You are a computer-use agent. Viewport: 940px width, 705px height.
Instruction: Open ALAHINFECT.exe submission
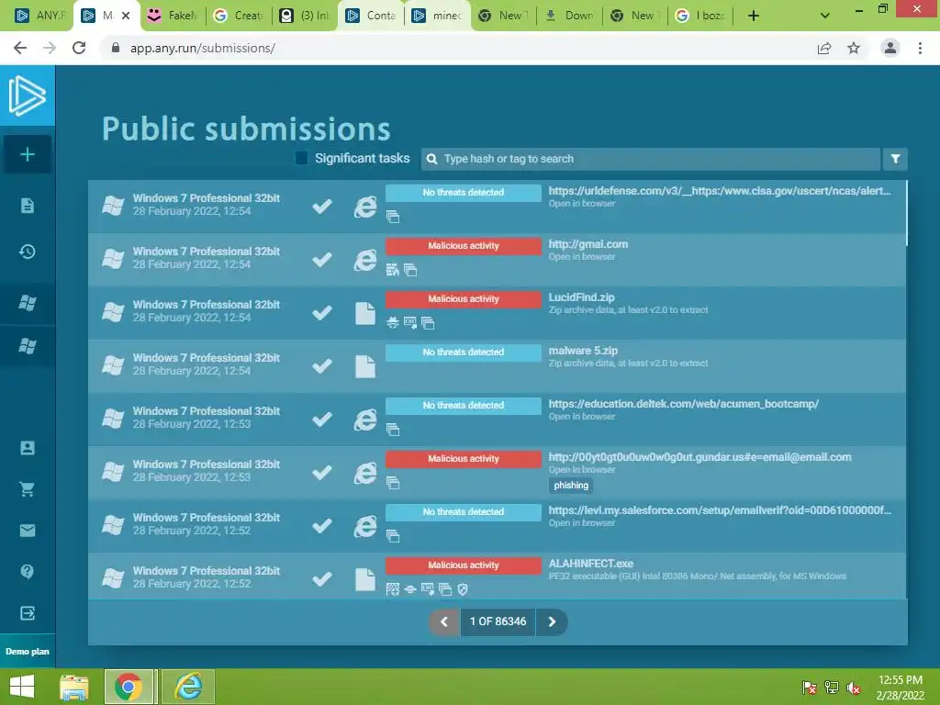click(x=590, y=564)
